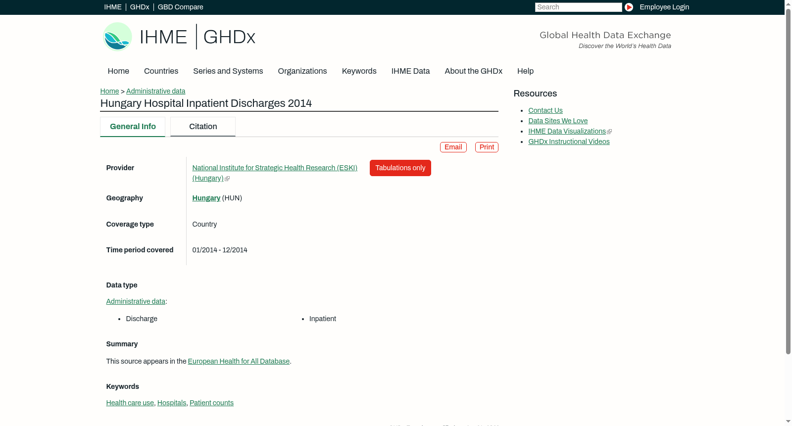Open the Hungary geography link
792x426 pixels.
coord(206,198)
